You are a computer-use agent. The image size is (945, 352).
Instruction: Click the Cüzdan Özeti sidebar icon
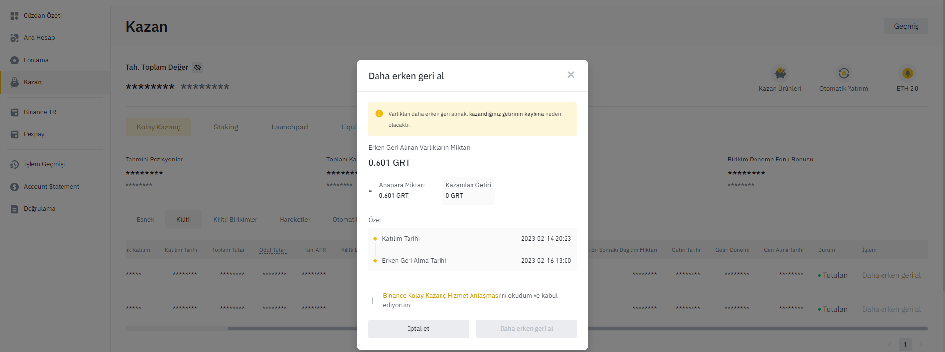14,16
